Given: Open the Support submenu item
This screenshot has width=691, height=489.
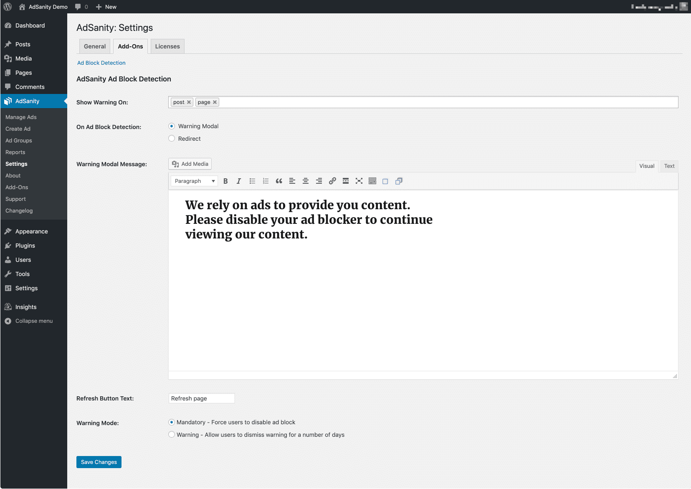Looking at the screenshot, I should coord(15,199).
